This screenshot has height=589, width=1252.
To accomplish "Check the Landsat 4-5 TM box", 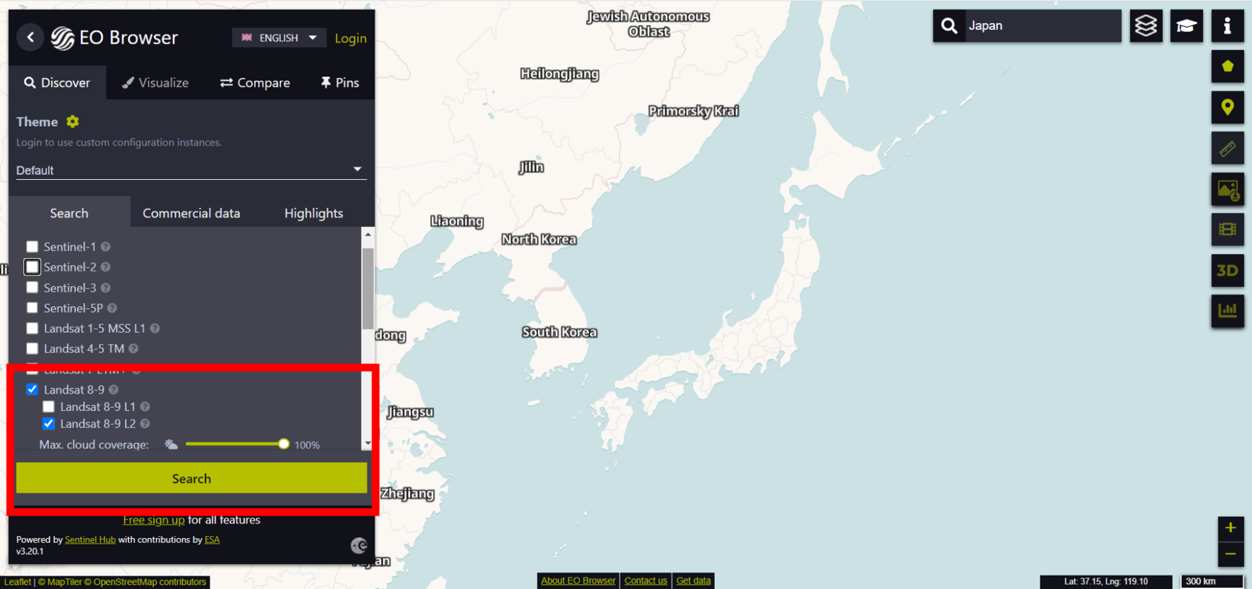I will pyautogui.click(x=32, y=348).
